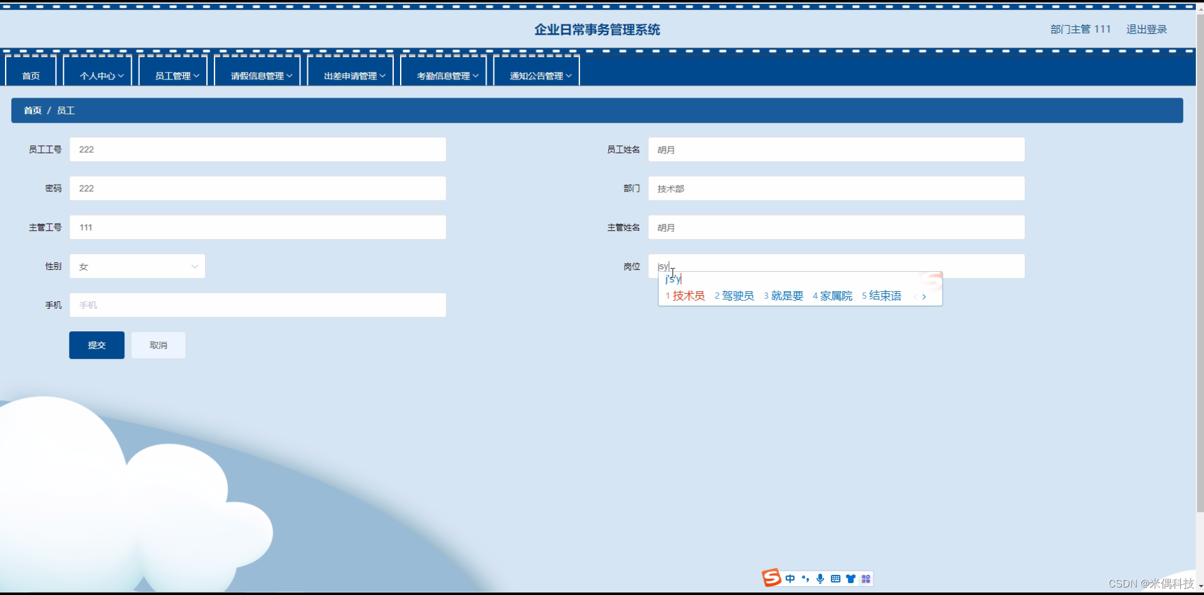1204x595 pixels.
Task: Select candidate 3 就是要
Action: (x=783, y=296)
